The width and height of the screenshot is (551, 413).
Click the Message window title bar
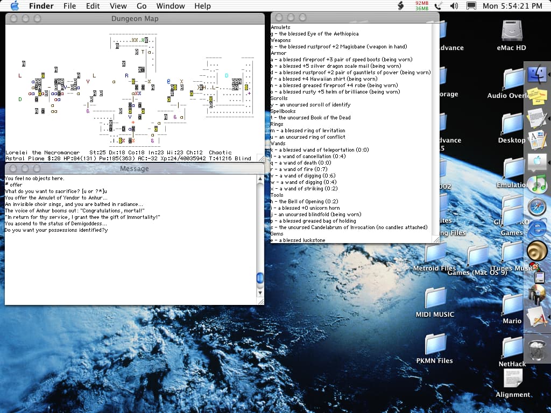(x=134, y=168)
